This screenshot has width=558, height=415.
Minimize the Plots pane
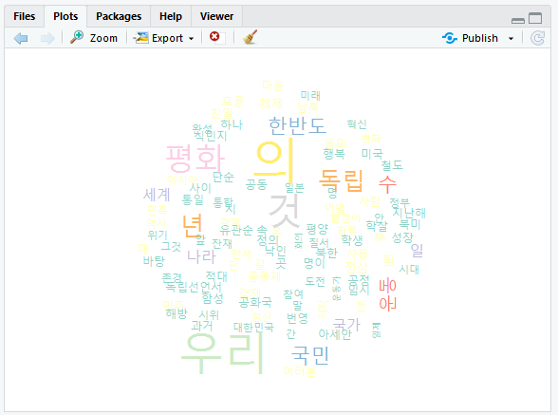point(518,21)
